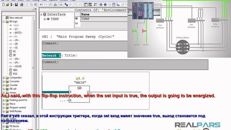Select normally closed contact --|/|-- item
Image resolution: width=231 pixels, height=130 pixels.
16,29
